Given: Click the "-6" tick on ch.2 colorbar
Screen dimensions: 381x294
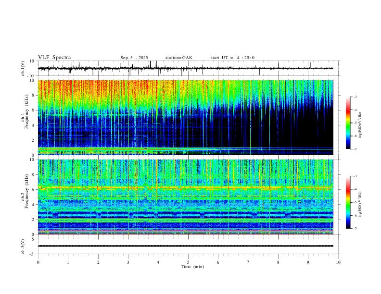Looking at the screenshot, I should coord(355,215).
